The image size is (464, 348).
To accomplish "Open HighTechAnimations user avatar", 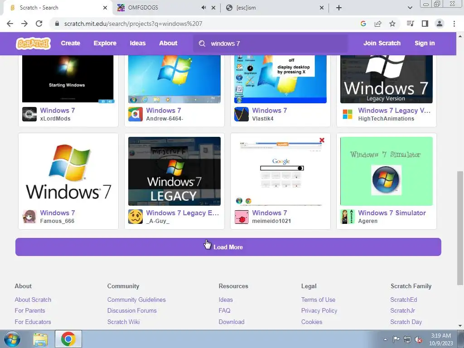I will coord(348,114).
